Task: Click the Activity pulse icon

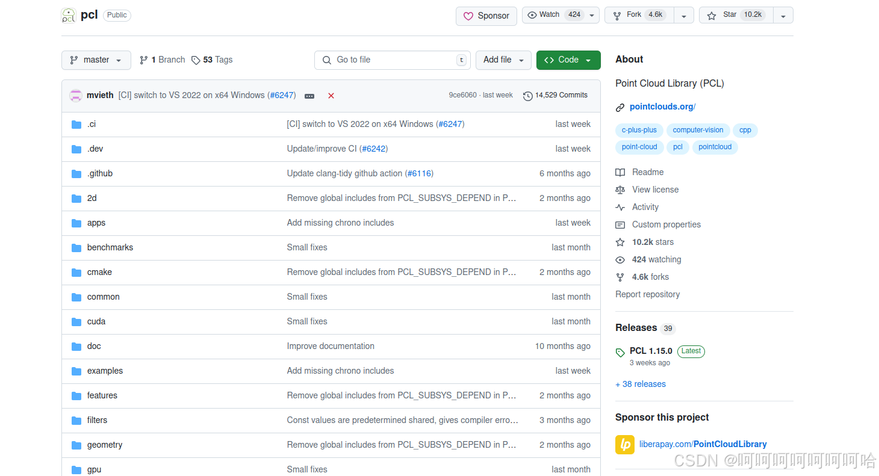Action: point(620,207)
